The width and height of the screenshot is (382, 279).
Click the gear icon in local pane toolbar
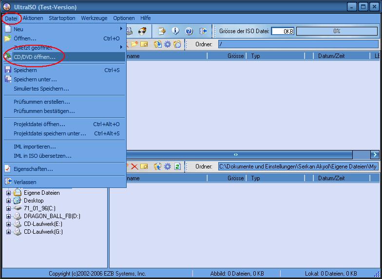pyautogui.click(x=168, y=167)
